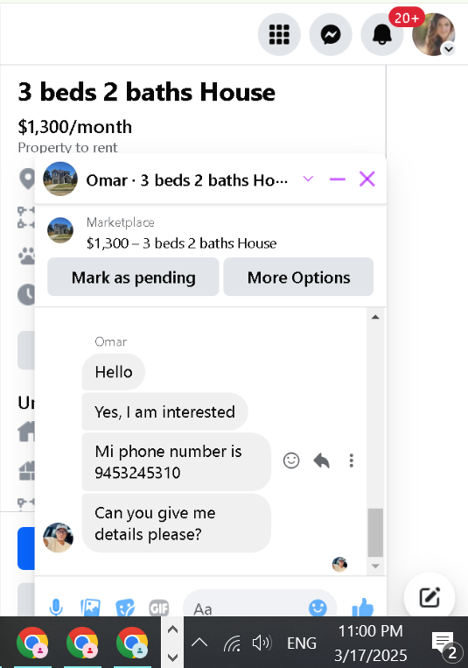Open the GIF picker

pyautogui.click(x=159, y=608)
